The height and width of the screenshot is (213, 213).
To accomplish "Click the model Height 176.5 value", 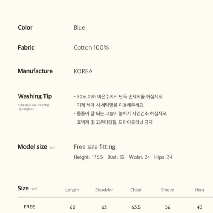I will coord(97,157).
